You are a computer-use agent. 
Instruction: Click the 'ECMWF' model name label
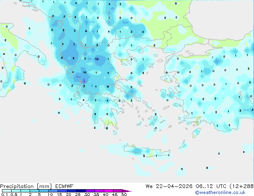click(65, 186)
